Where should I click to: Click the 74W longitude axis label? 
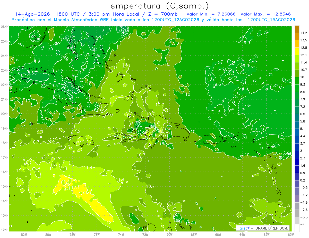click(x=121, y=234)
